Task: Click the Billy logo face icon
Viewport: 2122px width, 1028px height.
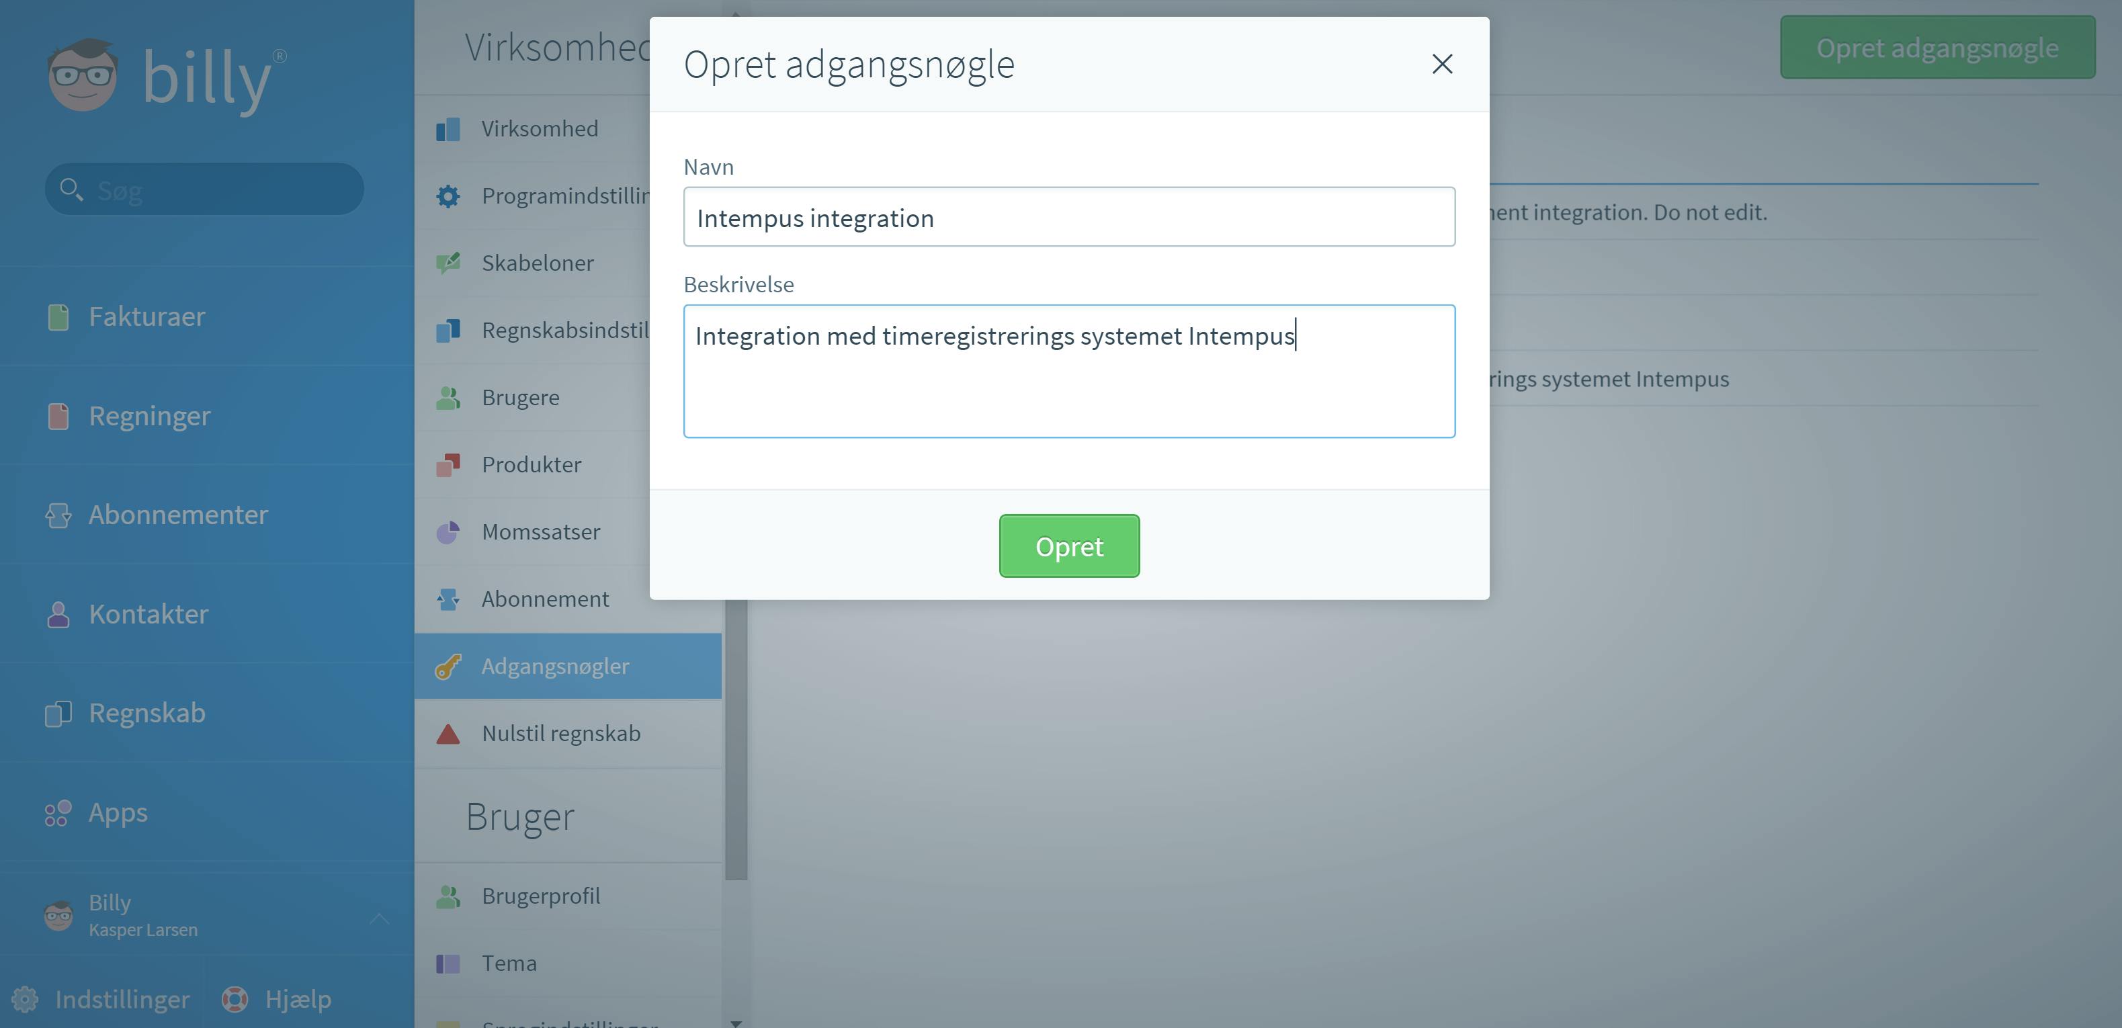Action: 83,75
